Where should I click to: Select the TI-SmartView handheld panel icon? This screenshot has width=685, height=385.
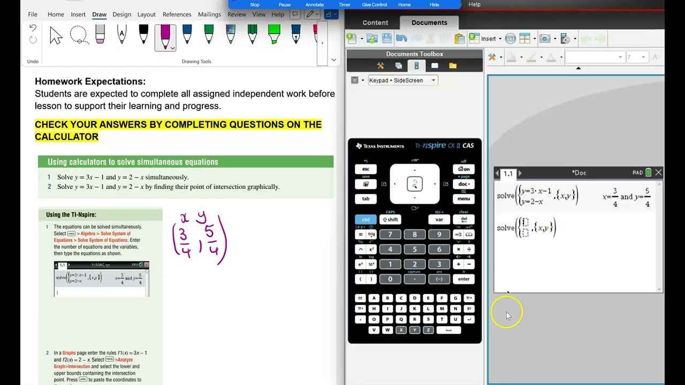416,66
